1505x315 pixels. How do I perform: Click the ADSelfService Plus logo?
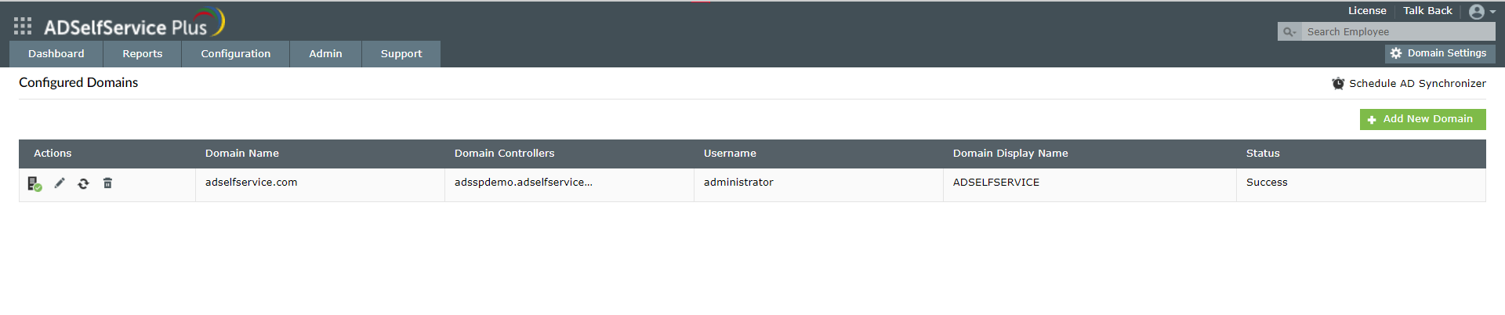134,24
